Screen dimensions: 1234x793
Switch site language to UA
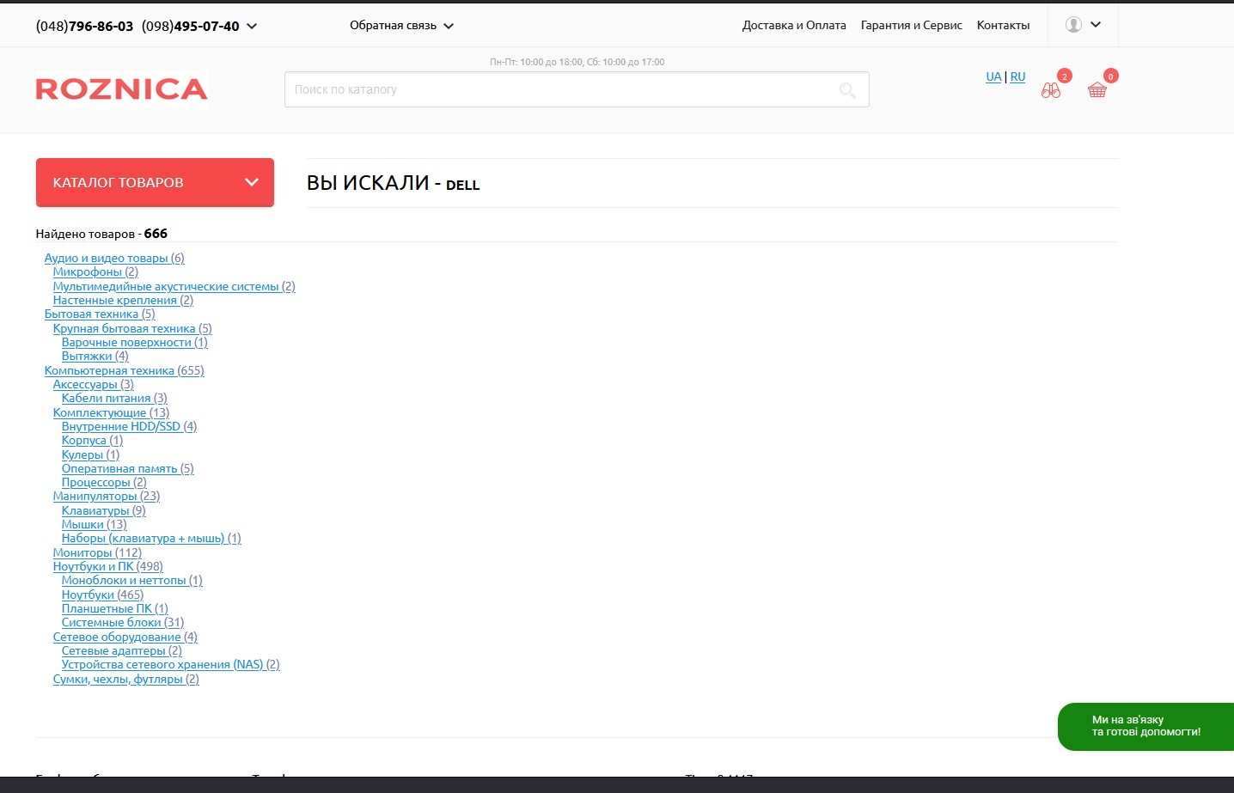pyautogui.click(x=993, y=76)
